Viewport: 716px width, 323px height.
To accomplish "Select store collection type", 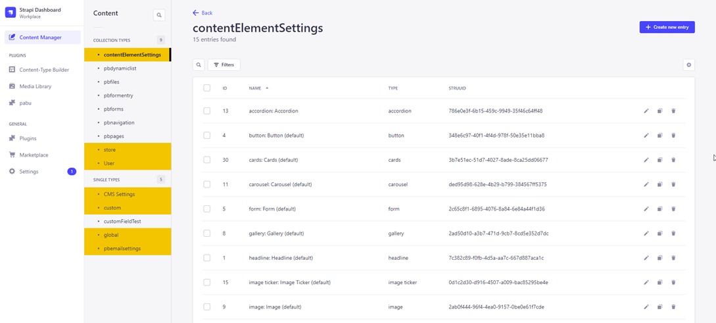I will [128, 150].
